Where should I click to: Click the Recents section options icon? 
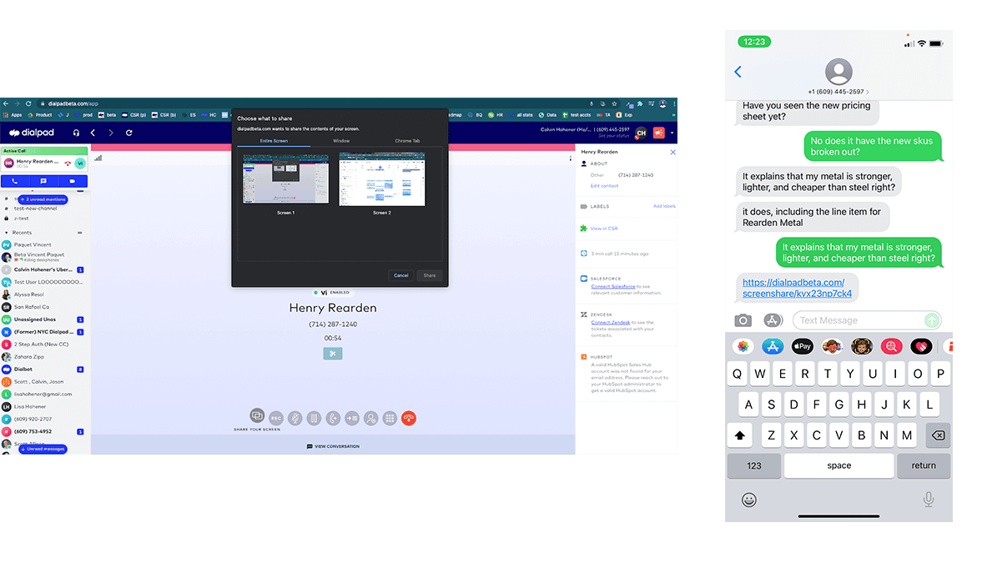coord(79,233)
